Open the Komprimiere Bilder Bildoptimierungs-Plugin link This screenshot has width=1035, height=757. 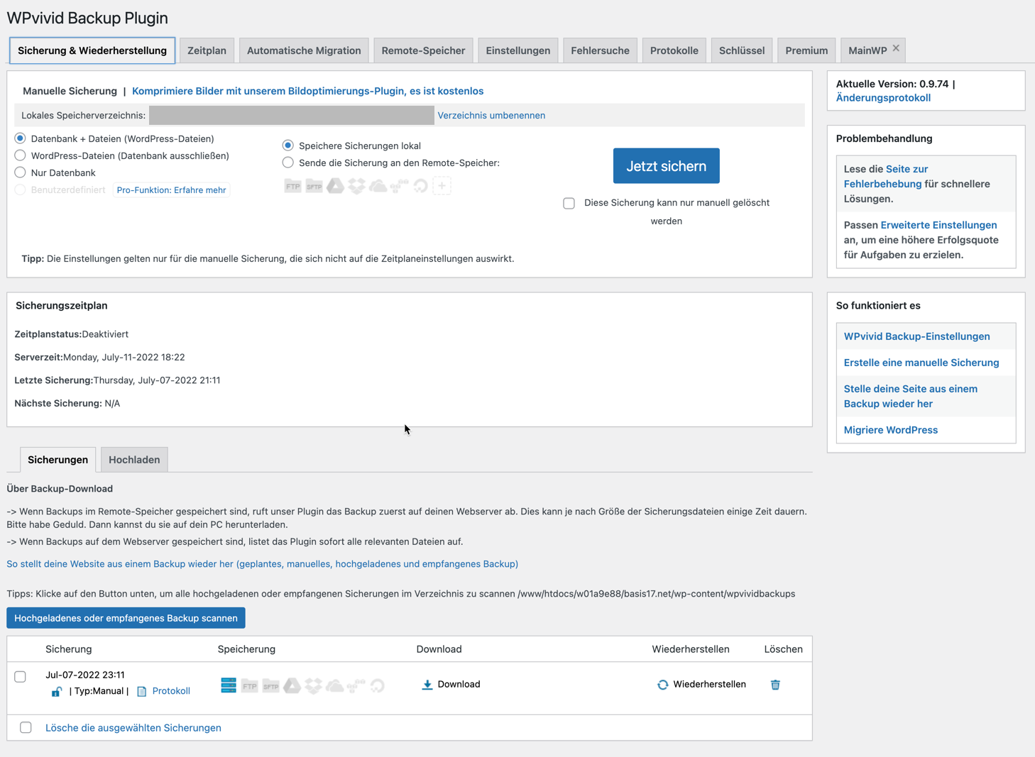(307, 91)
